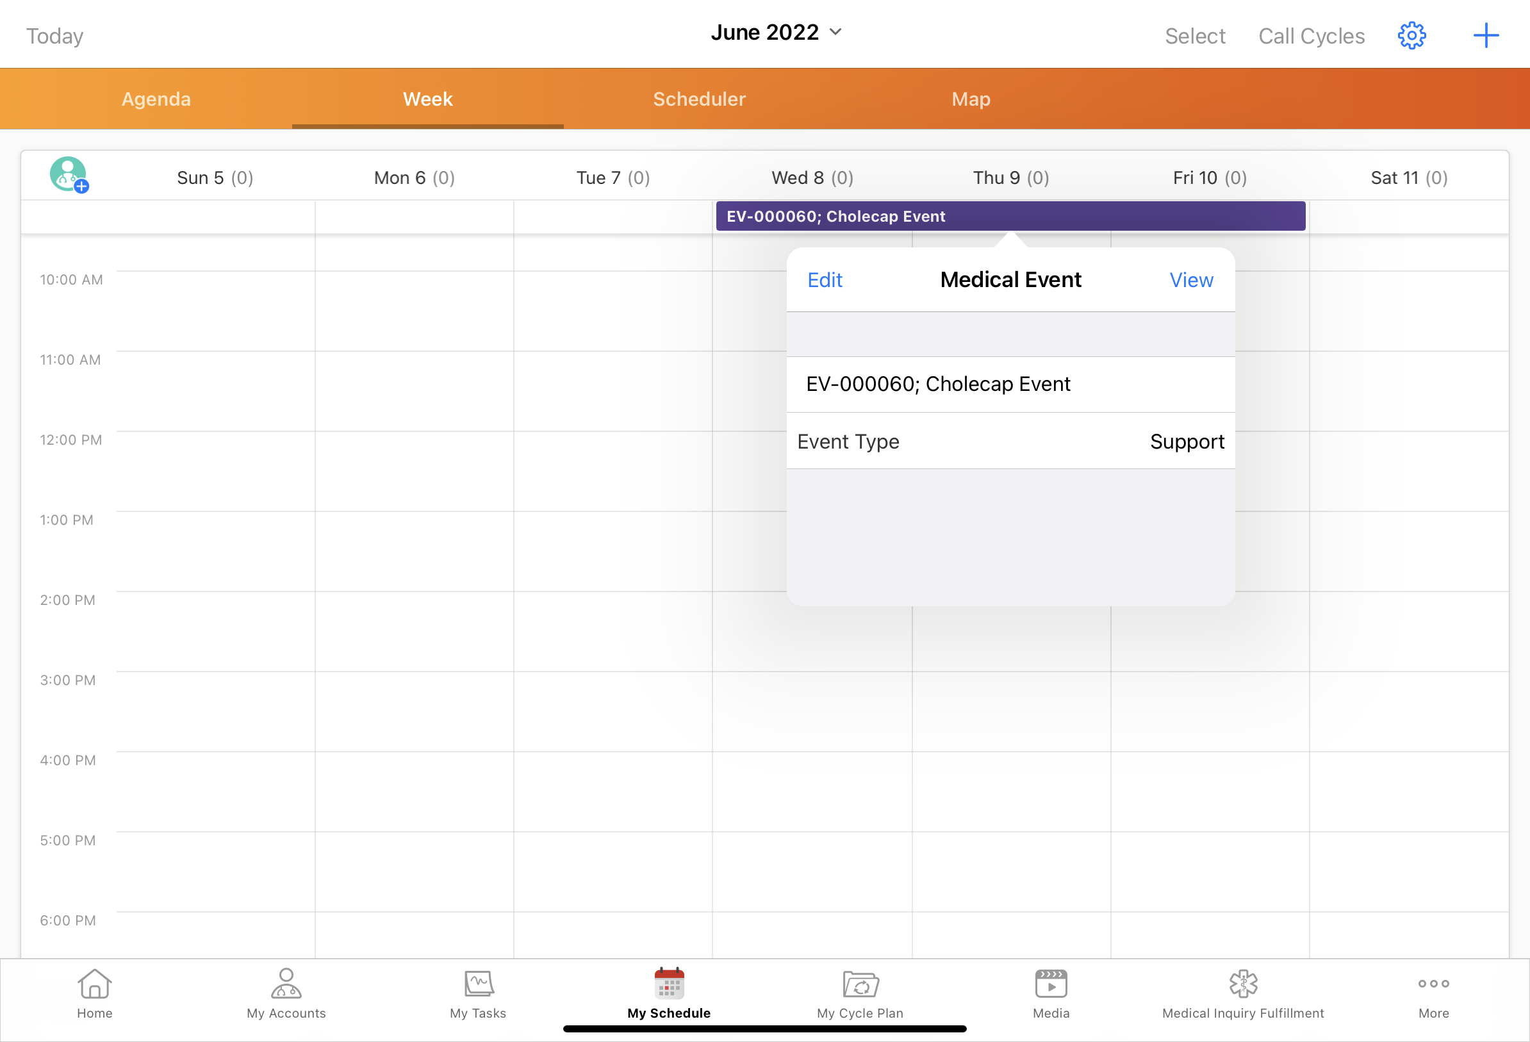Open the Map tab
Screen dimensions: 1530x1042
point(971,99)
